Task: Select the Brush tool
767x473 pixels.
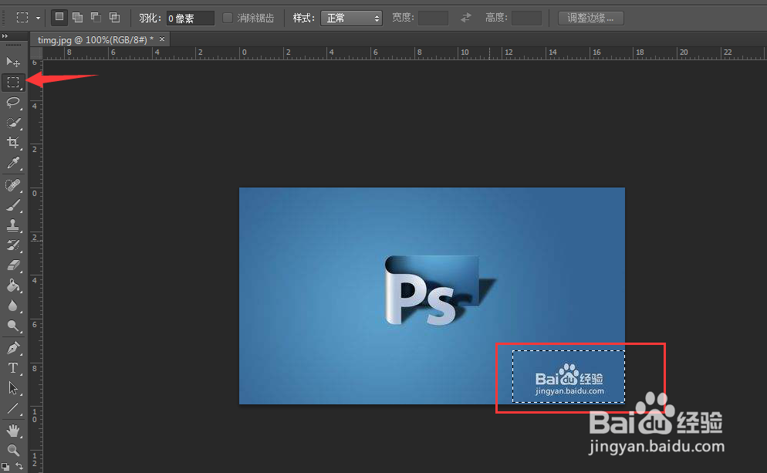Action: coord(13,205)
